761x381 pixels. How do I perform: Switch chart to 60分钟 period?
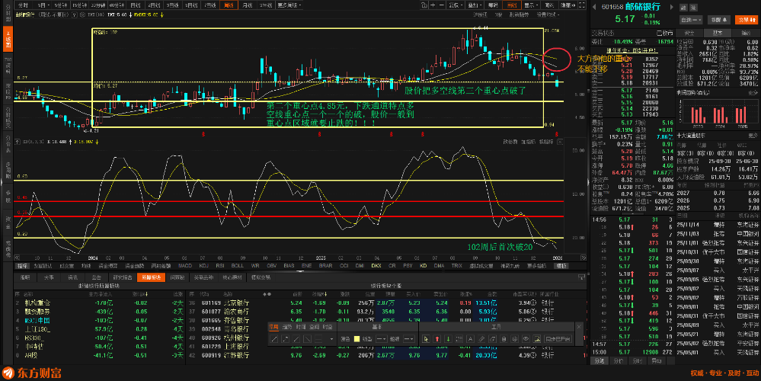click(117, 5)
